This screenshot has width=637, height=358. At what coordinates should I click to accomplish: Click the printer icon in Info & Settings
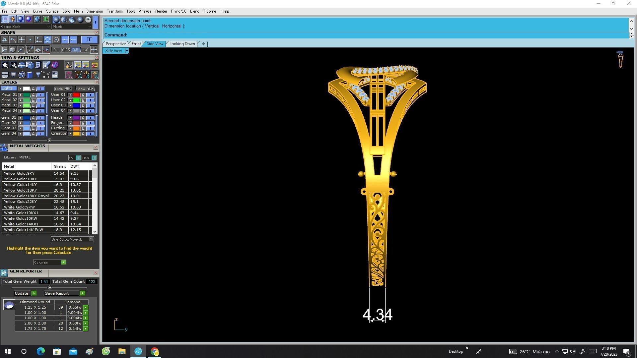click(22, 65)
